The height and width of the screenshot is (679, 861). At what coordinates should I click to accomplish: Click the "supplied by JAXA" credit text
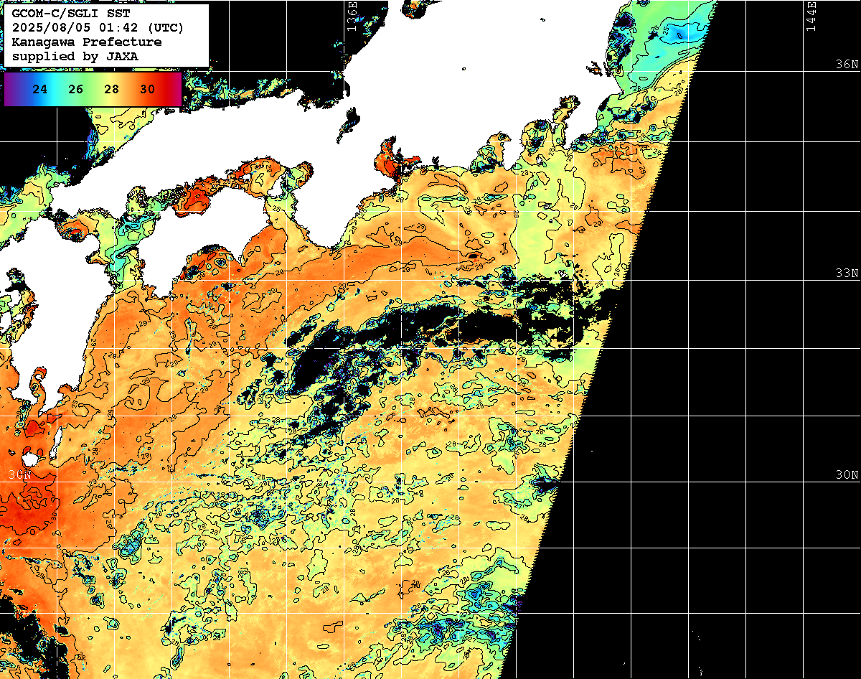point(75,55)
